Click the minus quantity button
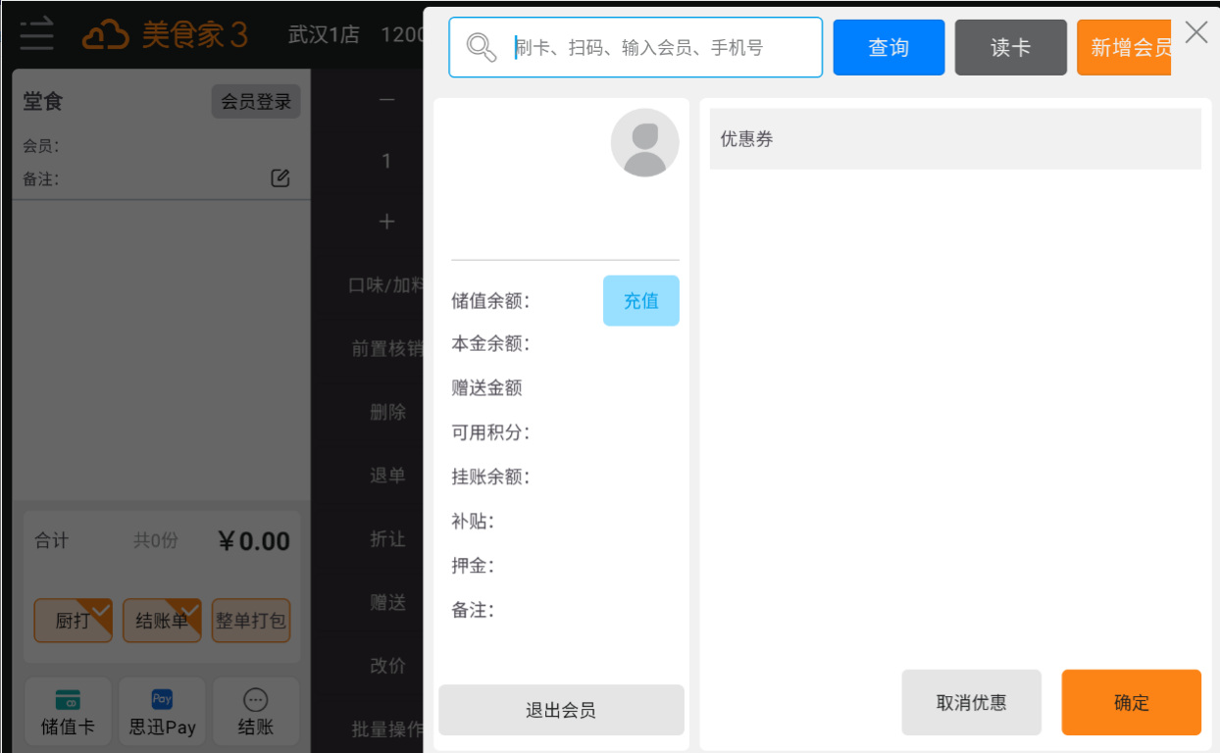The width and height of the screenshot is (1220, 753). click(386, 99)
